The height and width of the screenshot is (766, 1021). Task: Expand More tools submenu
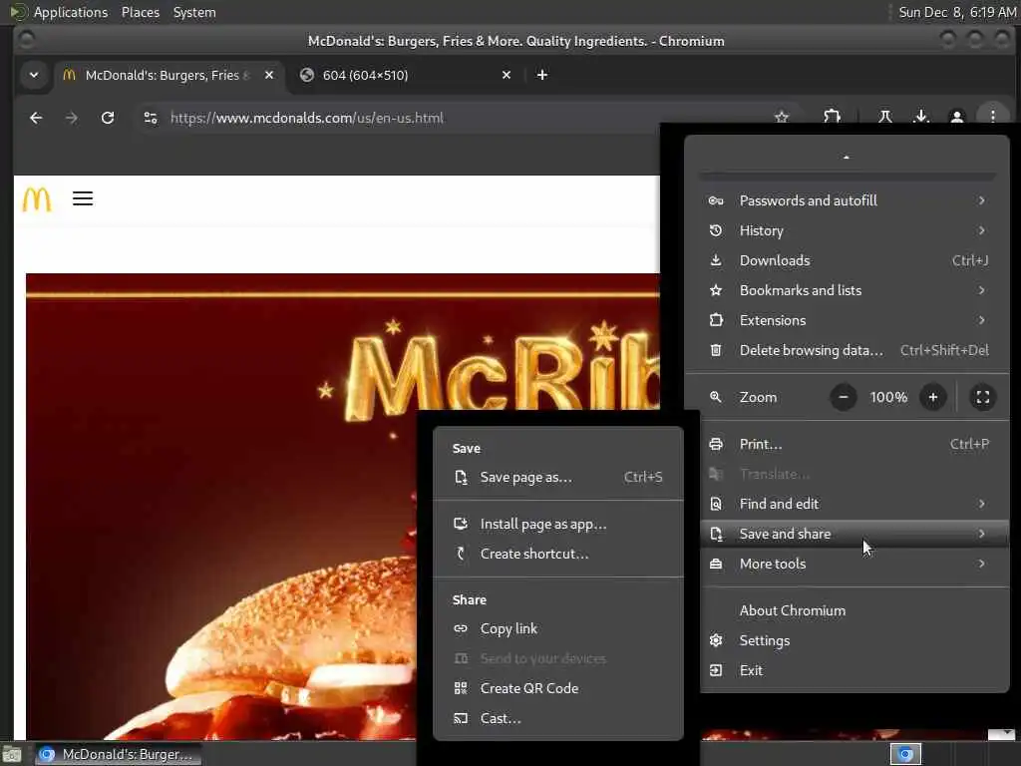pyautogui.click(x=854, y=565)
